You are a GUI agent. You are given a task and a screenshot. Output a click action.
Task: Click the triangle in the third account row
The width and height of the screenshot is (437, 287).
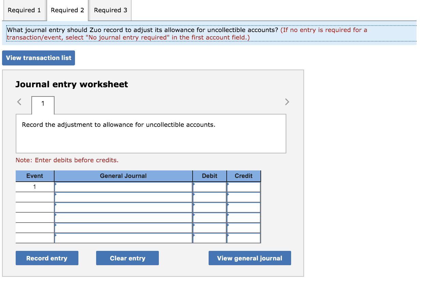pyautogui.click(x=56, y=205)
